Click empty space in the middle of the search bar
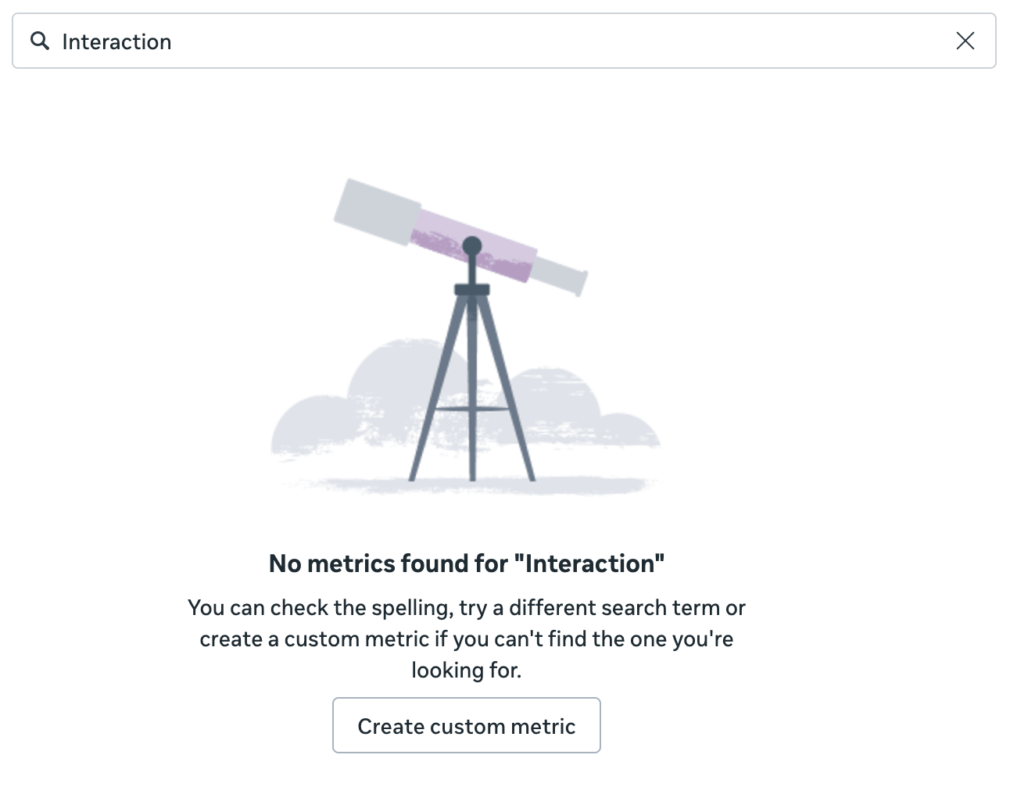This screenshot has width=1010, height=794. tap(547, 41)
